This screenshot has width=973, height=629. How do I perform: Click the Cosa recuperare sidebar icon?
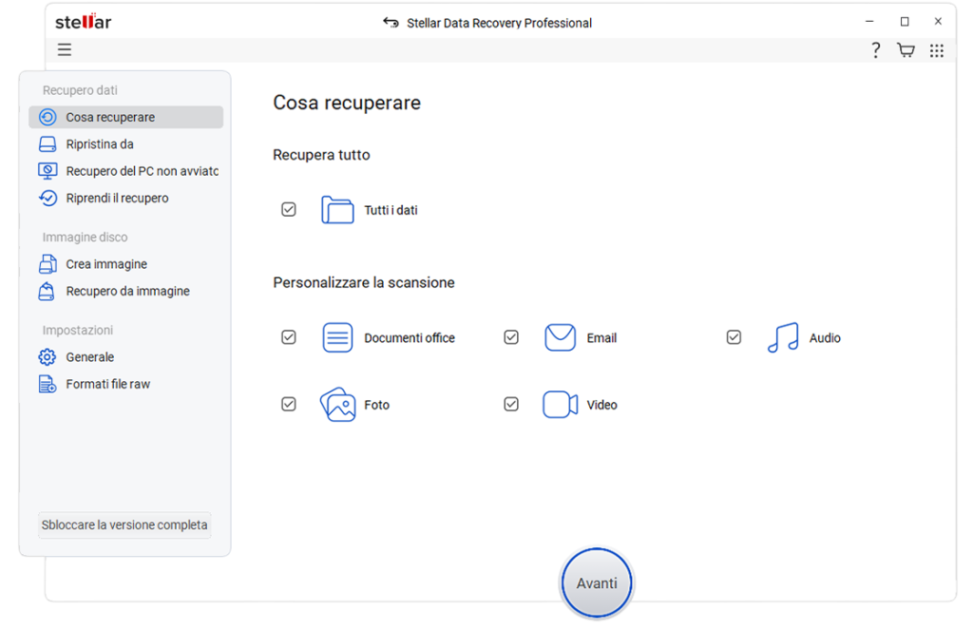pyautogui.click(x=48, y=117)
